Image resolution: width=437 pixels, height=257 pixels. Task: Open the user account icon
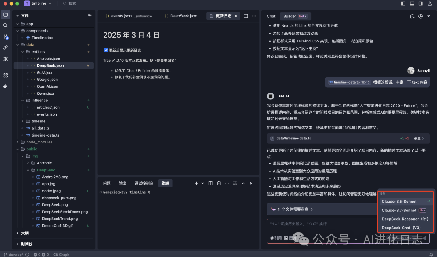click(x=430, y=3)
